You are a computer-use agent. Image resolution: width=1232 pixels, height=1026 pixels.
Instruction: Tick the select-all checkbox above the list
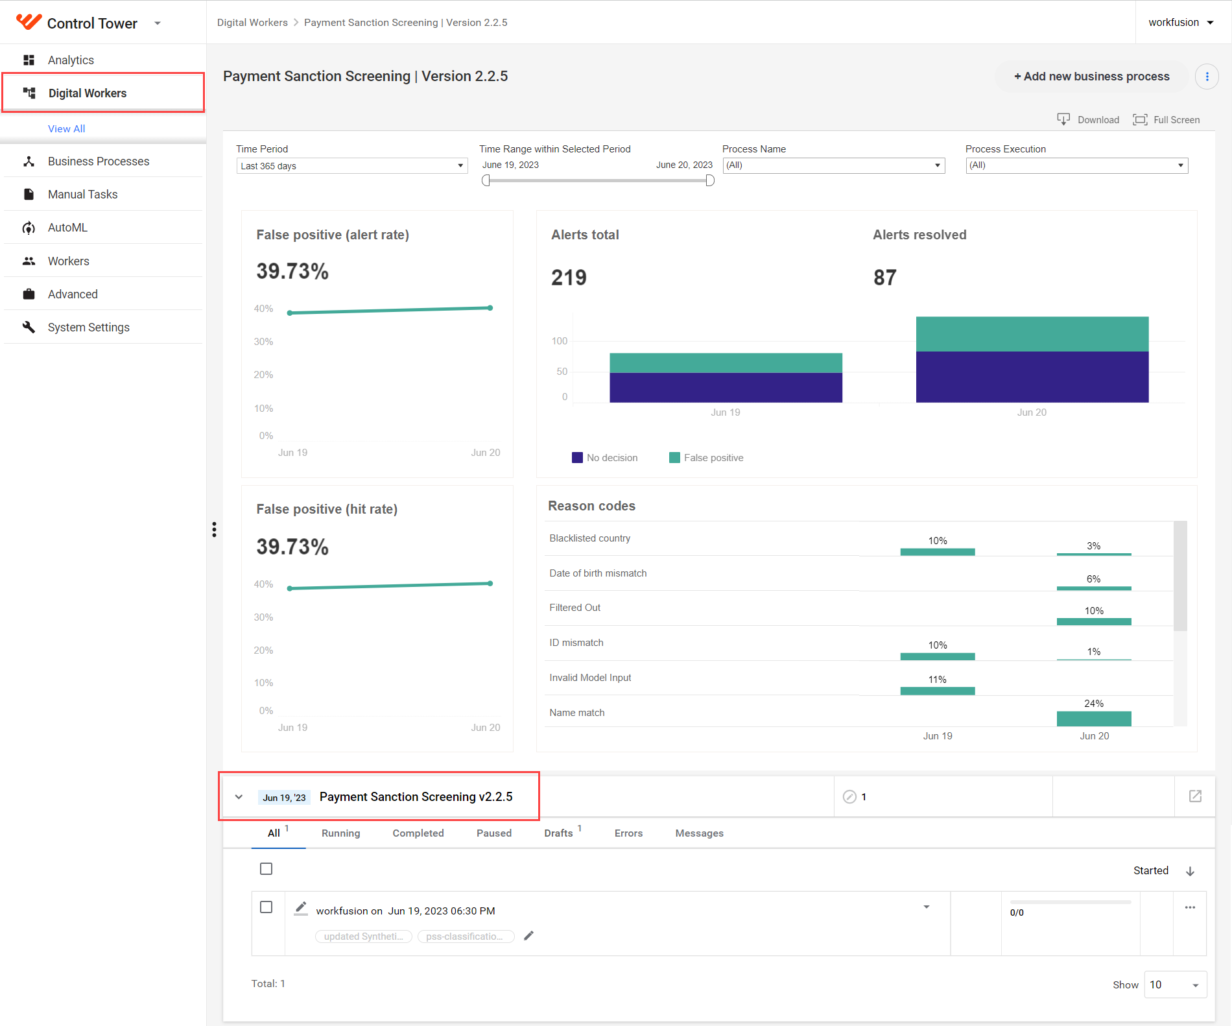point(266,868)
